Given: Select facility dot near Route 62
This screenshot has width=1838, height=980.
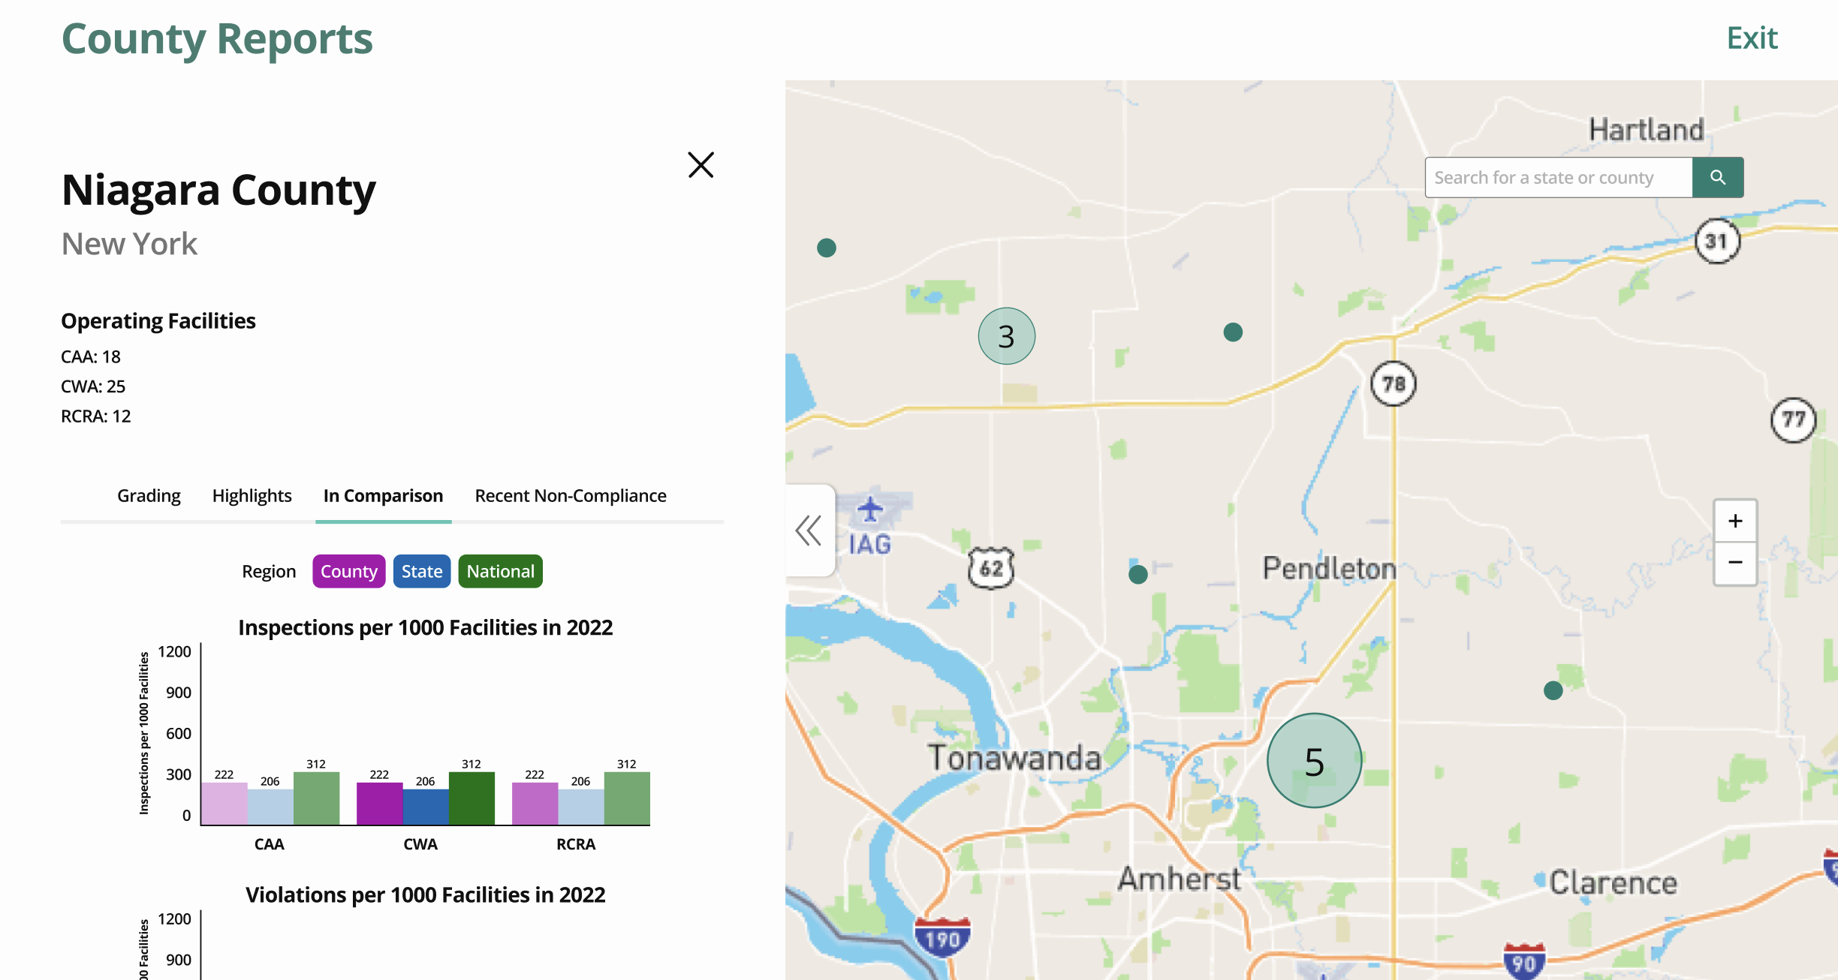Looking at the screenshot, I should point(1137,575).
